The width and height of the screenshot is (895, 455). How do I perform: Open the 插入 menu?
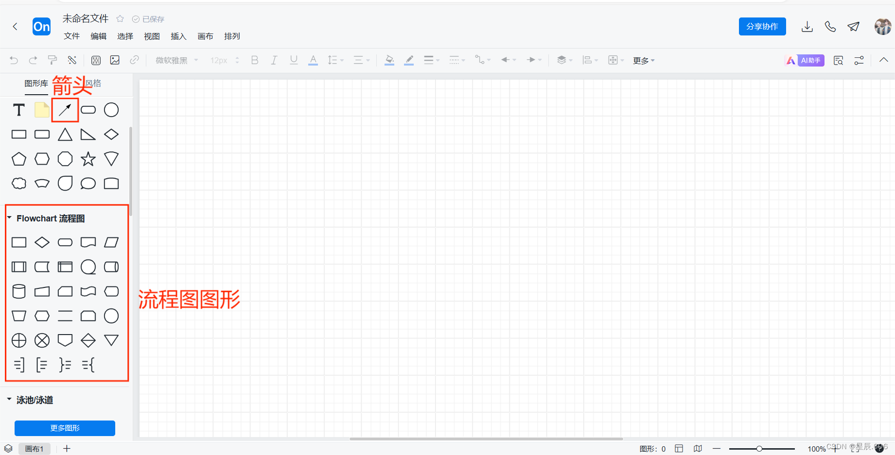(x=178, y=36)
